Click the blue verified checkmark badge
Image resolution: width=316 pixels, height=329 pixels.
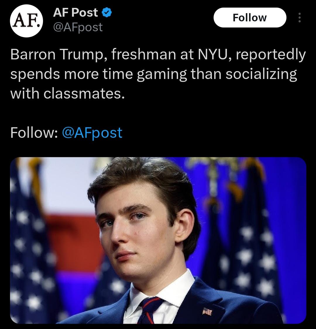pos(107,13)
